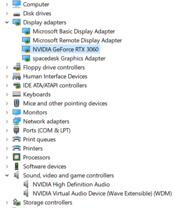
Task: Click the Processors chip icon
Action: (x=17, y=157)
